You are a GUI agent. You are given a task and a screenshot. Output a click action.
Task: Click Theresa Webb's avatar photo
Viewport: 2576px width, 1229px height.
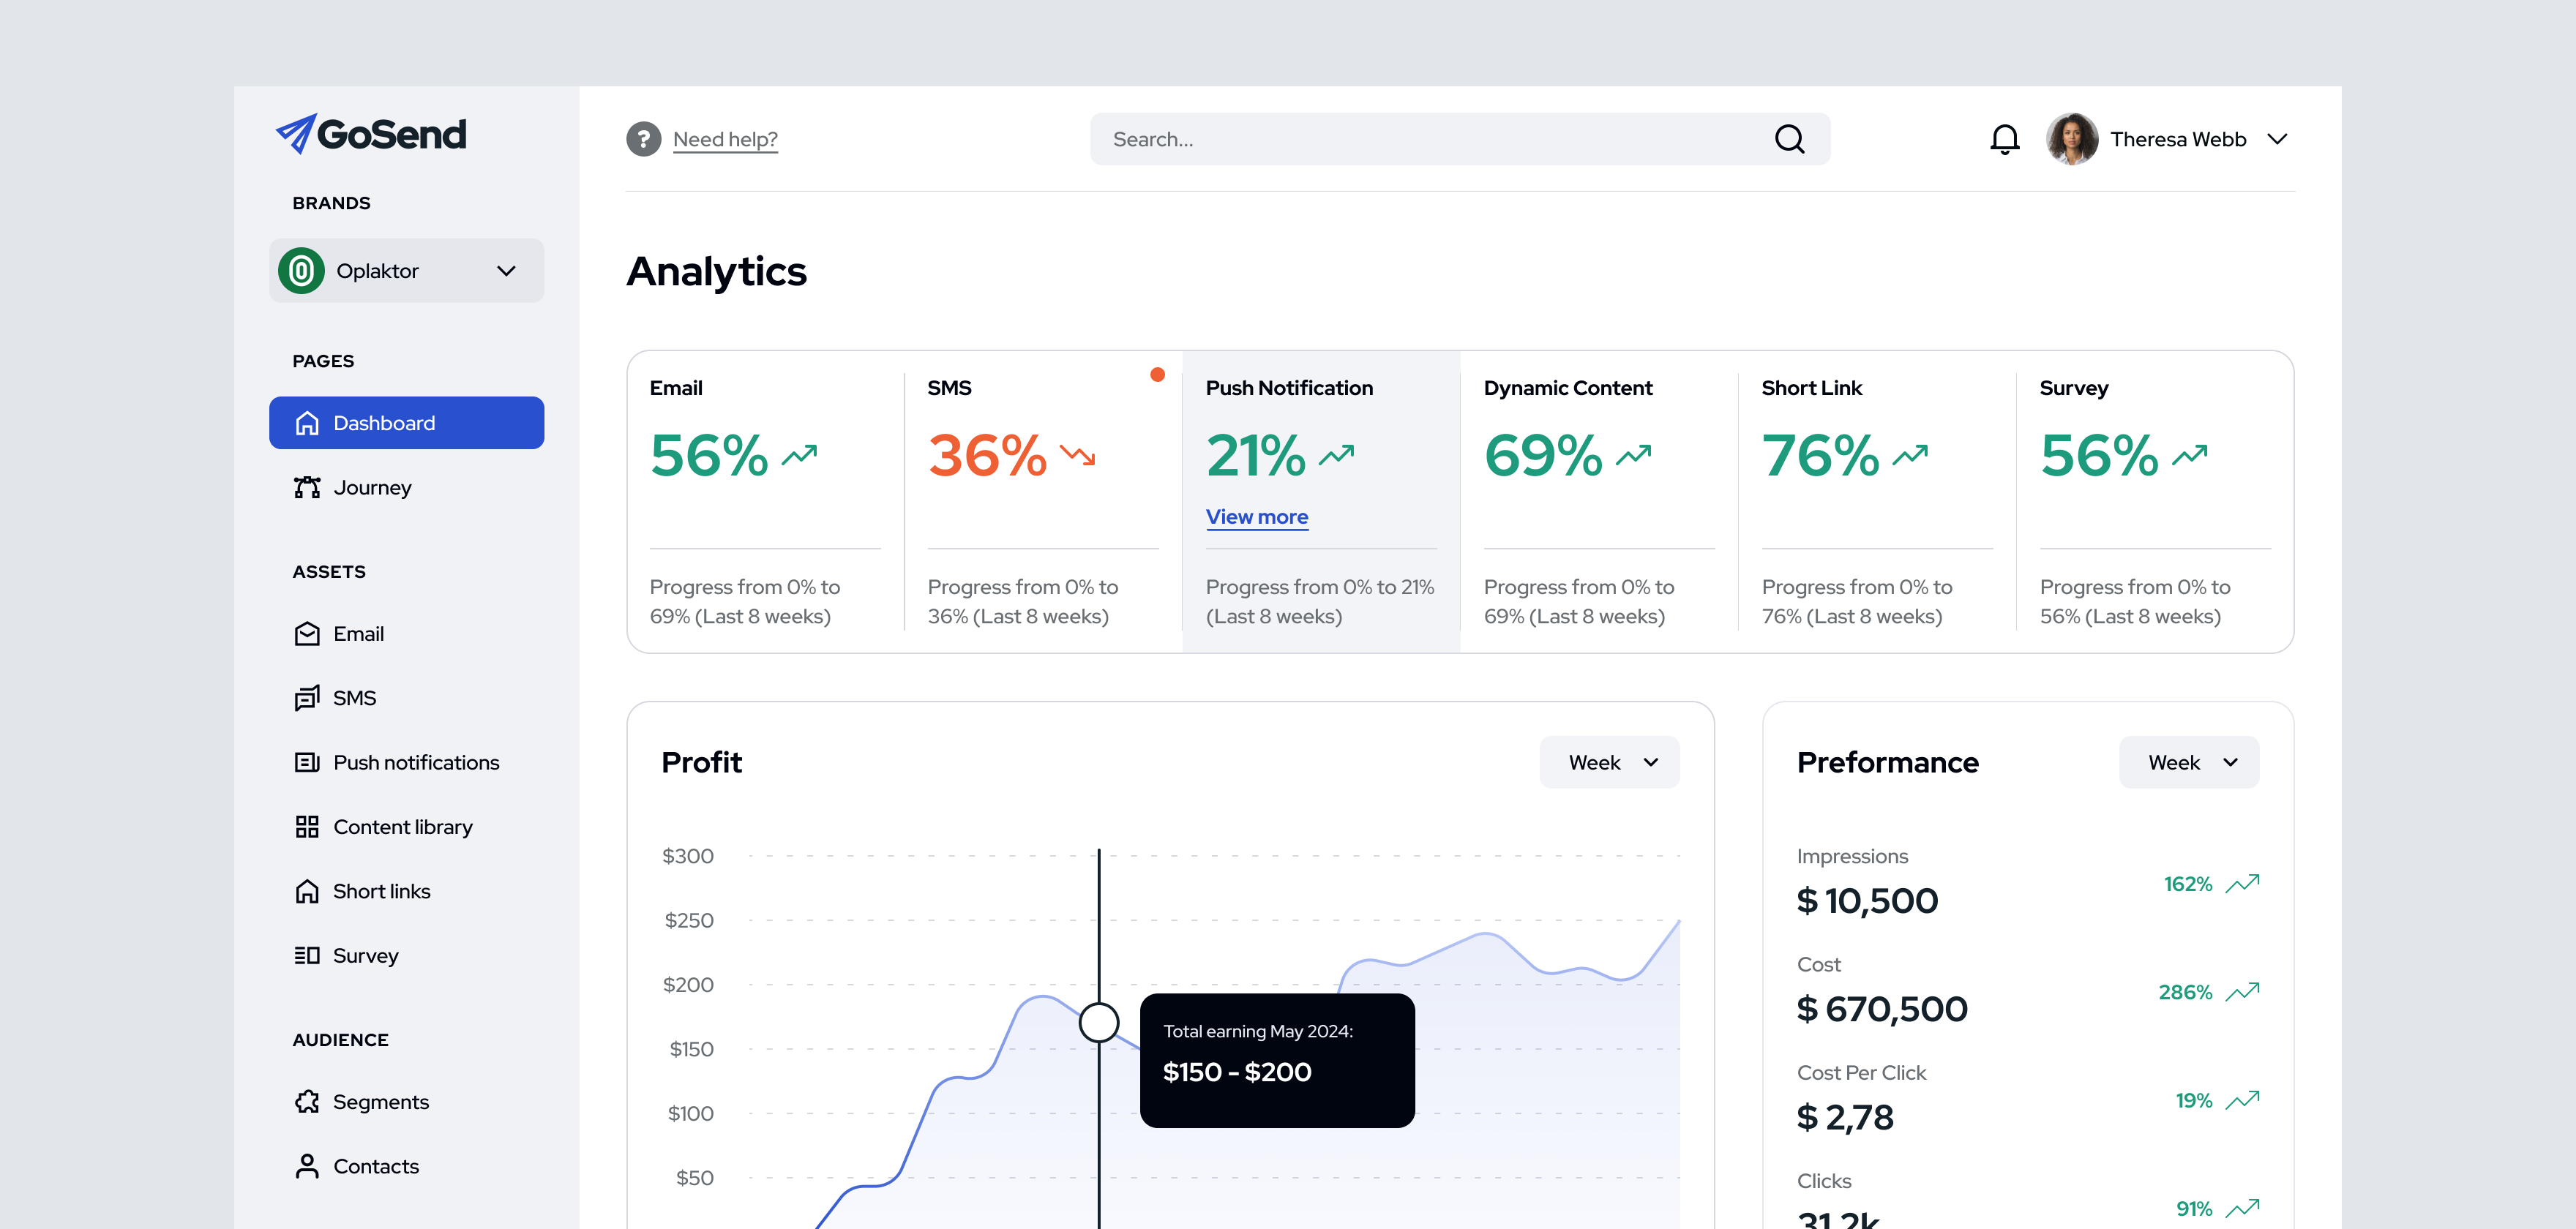(x=2071, y=139)
